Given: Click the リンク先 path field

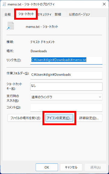Looking at the screenshot, I should (x=66, y=60).
